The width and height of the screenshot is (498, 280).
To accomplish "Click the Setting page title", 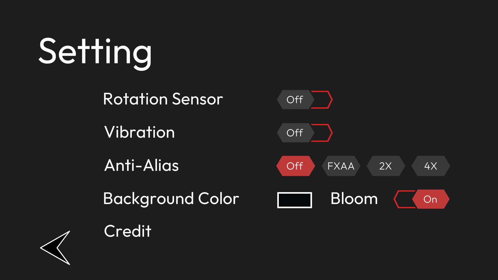I will tap(95, 51).
